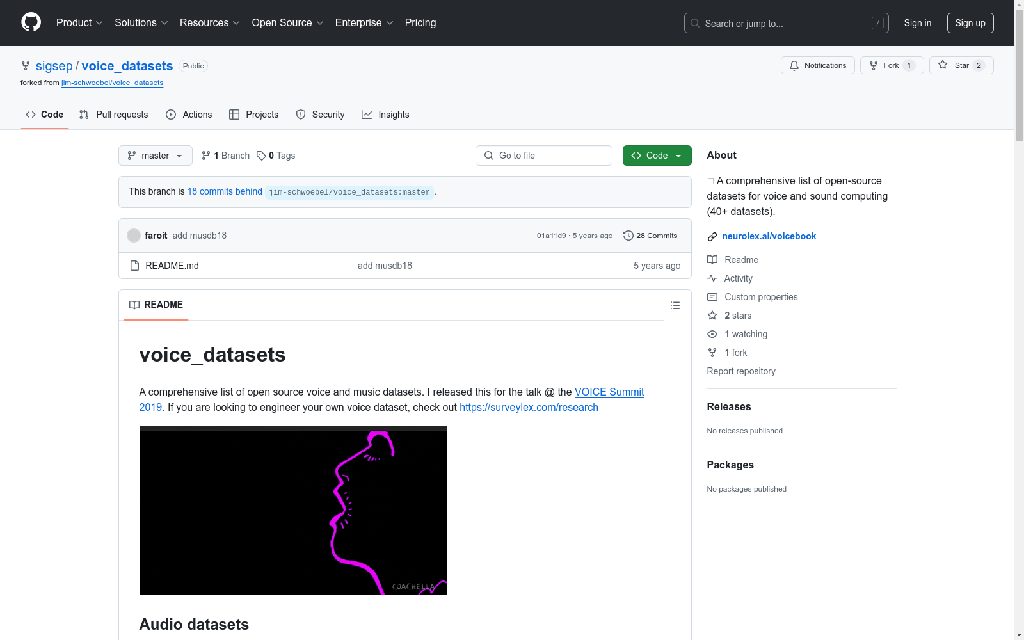1024x640 pixels.
Task: Open the faroit author name link
Action: point(156,236)
